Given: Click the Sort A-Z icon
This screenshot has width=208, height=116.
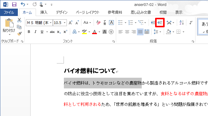Looking at the screenshot, I should click(182, 23).
